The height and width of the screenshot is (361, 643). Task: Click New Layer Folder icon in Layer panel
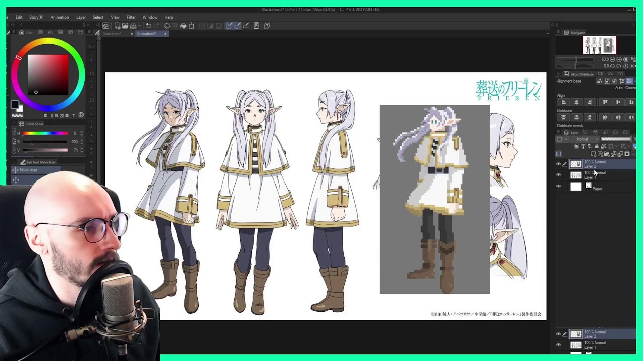(x=607, y=154)
